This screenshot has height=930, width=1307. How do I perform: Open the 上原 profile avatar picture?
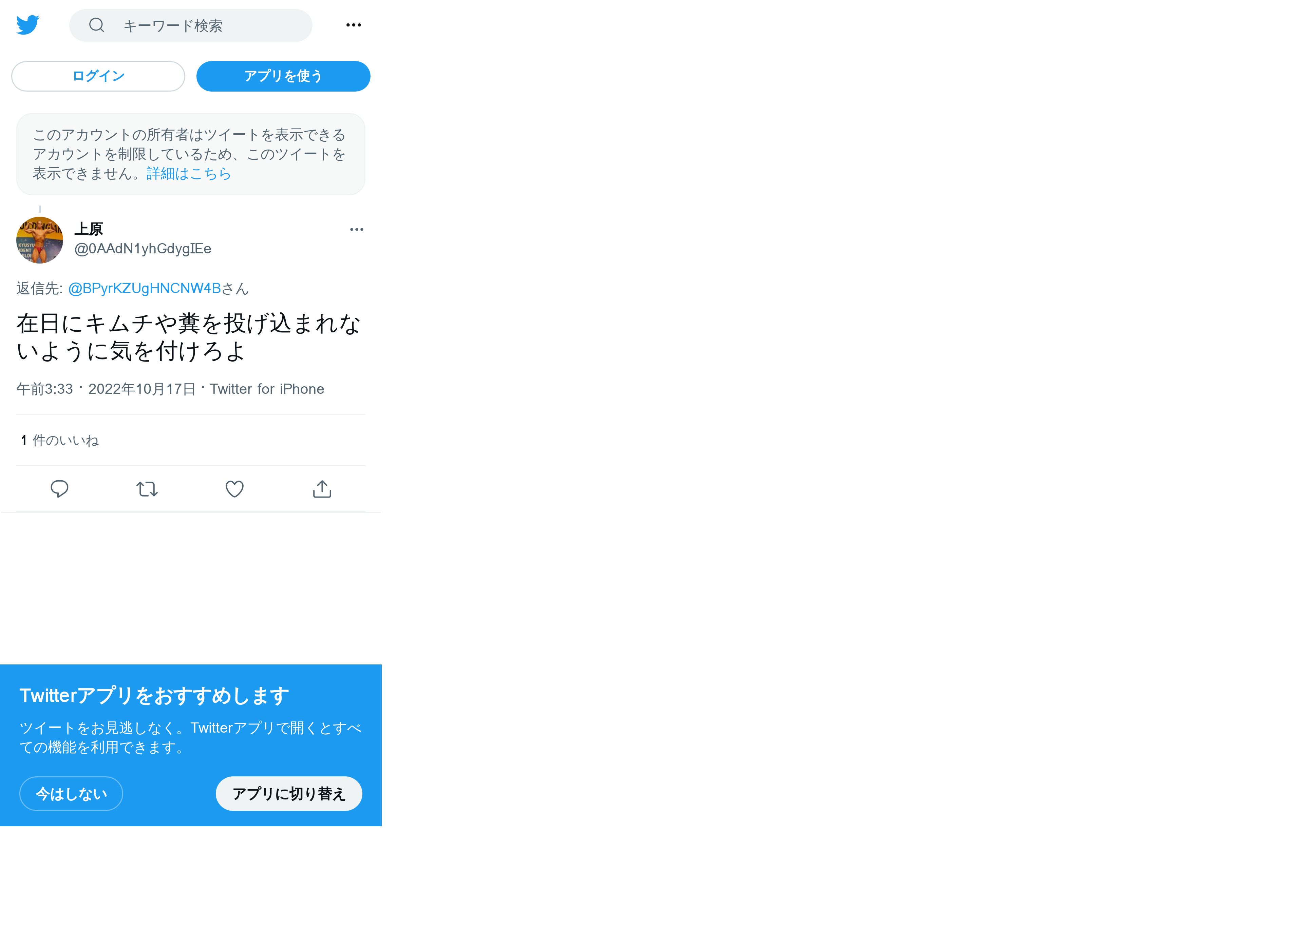pyautogui.click(x=39, y=240)
